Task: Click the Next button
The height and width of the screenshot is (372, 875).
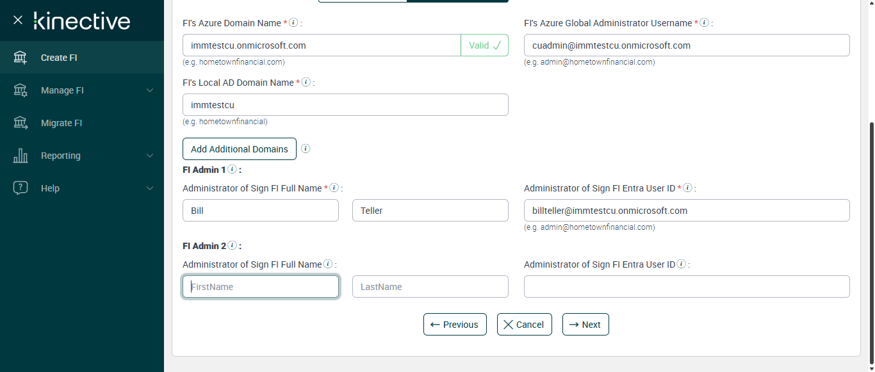Action: point(585,325)
